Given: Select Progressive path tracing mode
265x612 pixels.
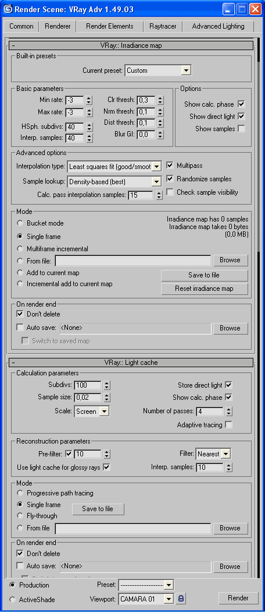Looking at the screenshot, I should [x=20, y=493].
